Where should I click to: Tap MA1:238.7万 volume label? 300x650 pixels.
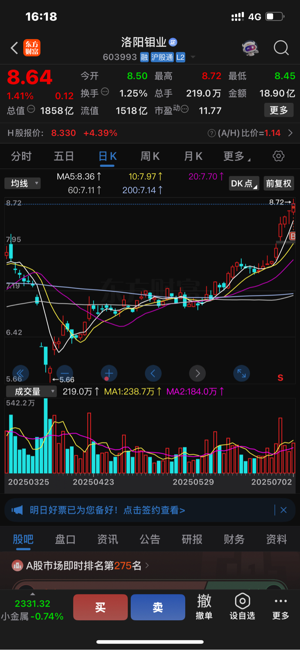[x=133, y=392]
